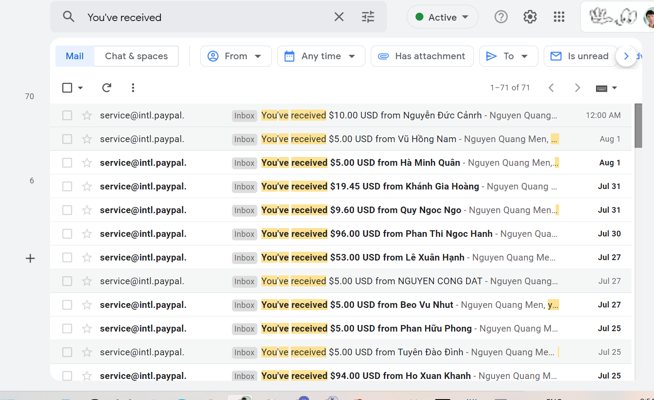Viewport: 654px width, 400px height.
Task: Star the Phan Thi Ngoc Hanh email
Action: [x=87, y=234]
